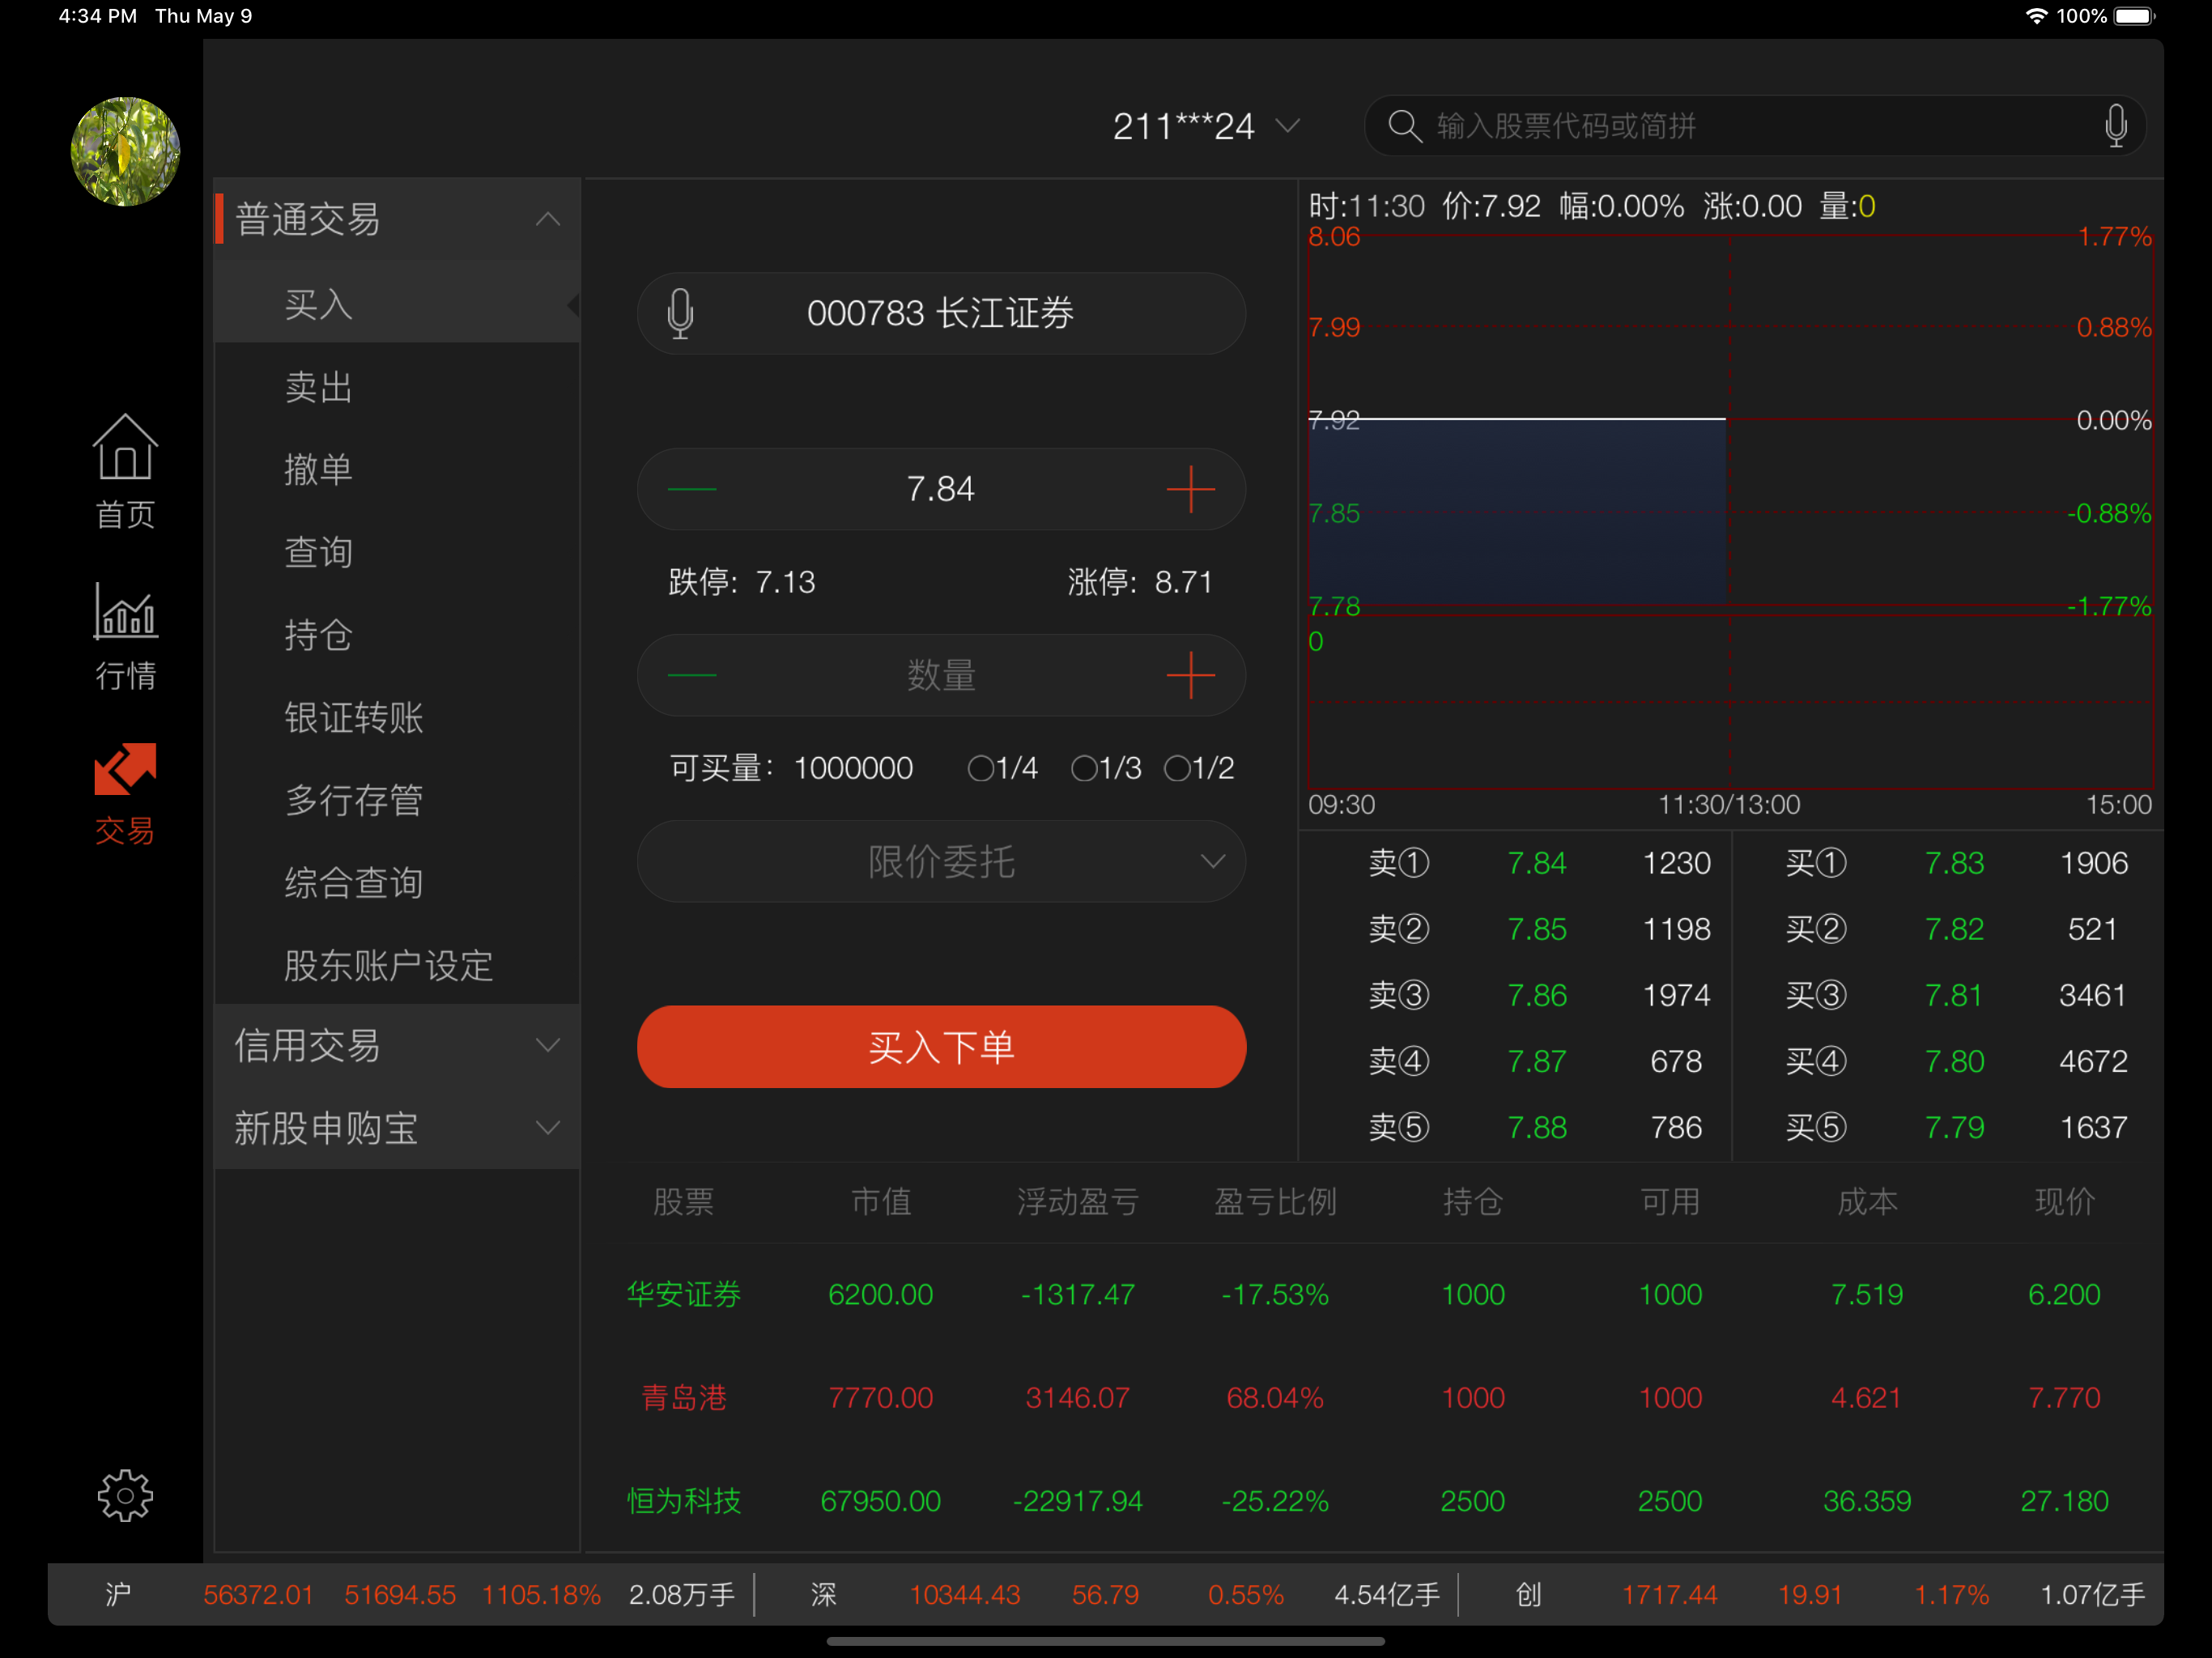Tap the 000783 长江证券 stock field
Viewport: 2212px width, 1658px height.
(x=941, y=314)
